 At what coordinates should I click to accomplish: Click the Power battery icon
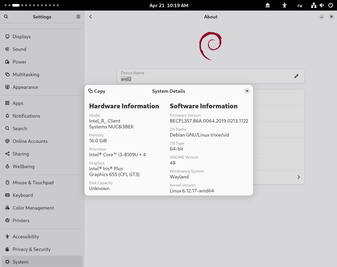[x=7, y=62]
